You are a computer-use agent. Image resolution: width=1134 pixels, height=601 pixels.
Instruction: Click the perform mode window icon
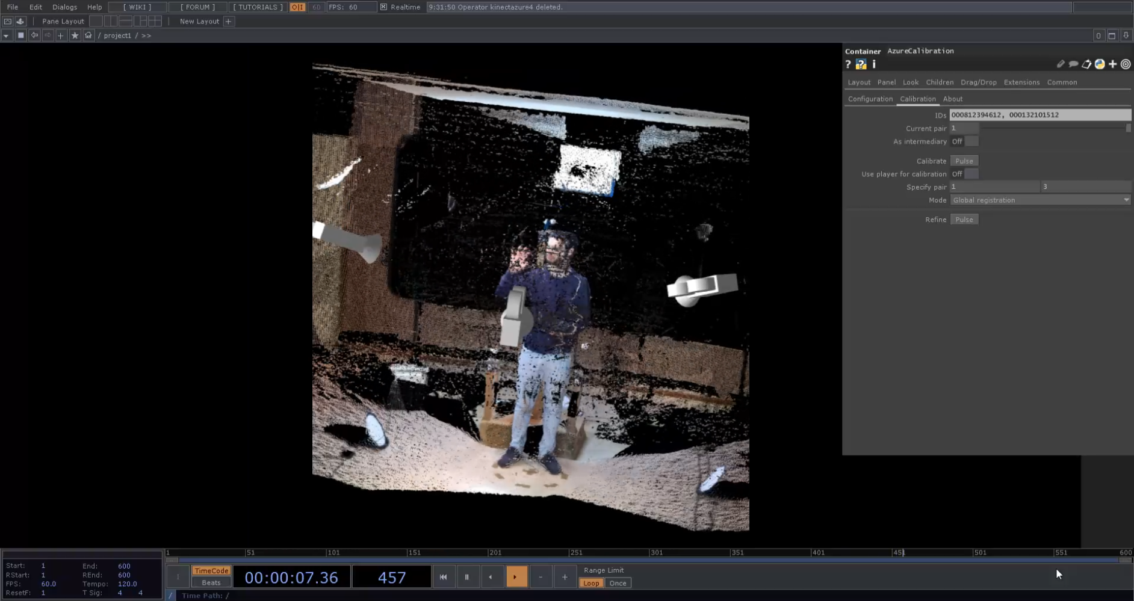point(7,21)
